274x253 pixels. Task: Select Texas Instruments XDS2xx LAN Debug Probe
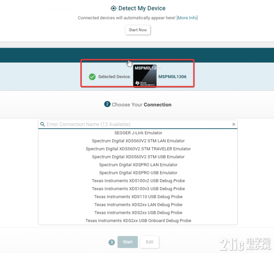click(138, 205)
